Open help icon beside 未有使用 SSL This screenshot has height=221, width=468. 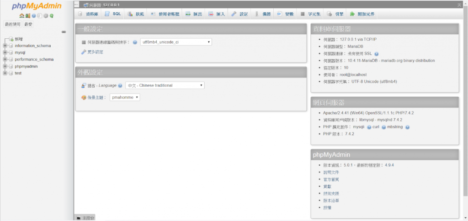click(x=377, y=54)
